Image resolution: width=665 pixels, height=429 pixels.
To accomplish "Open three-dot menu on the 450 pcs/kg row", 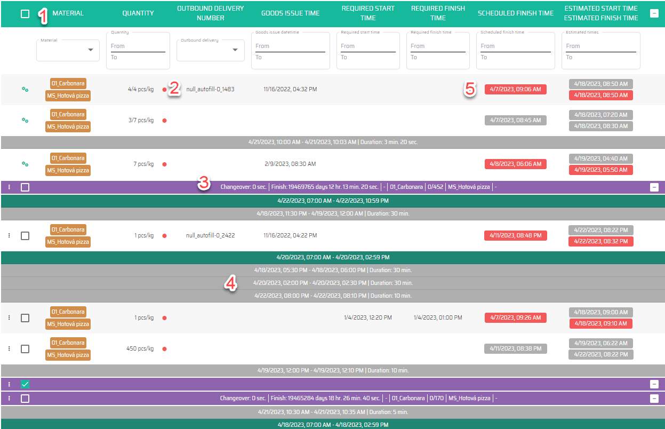I will coord(9,348).
